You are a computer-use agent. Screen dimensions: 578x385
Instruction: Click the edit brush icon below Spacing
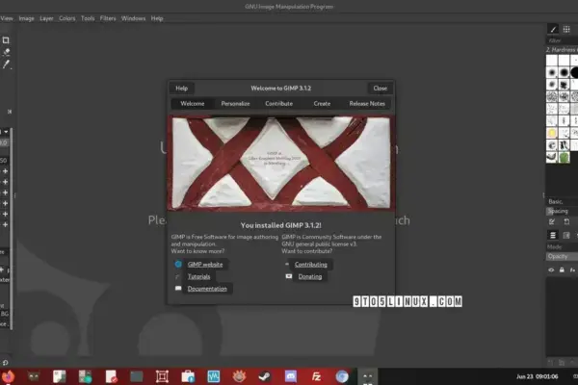[552, 221]
